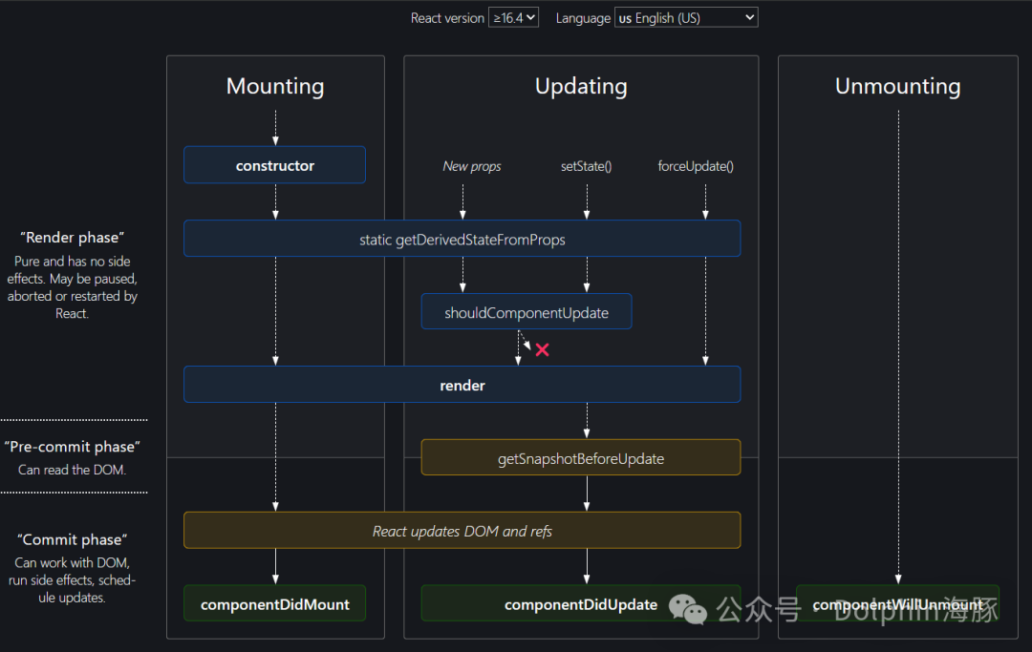Click the constructor lifecycle box
Image resolution: width=1032 pixels, height=652 pixels.
pyautogui.click(x=274, y=165)
